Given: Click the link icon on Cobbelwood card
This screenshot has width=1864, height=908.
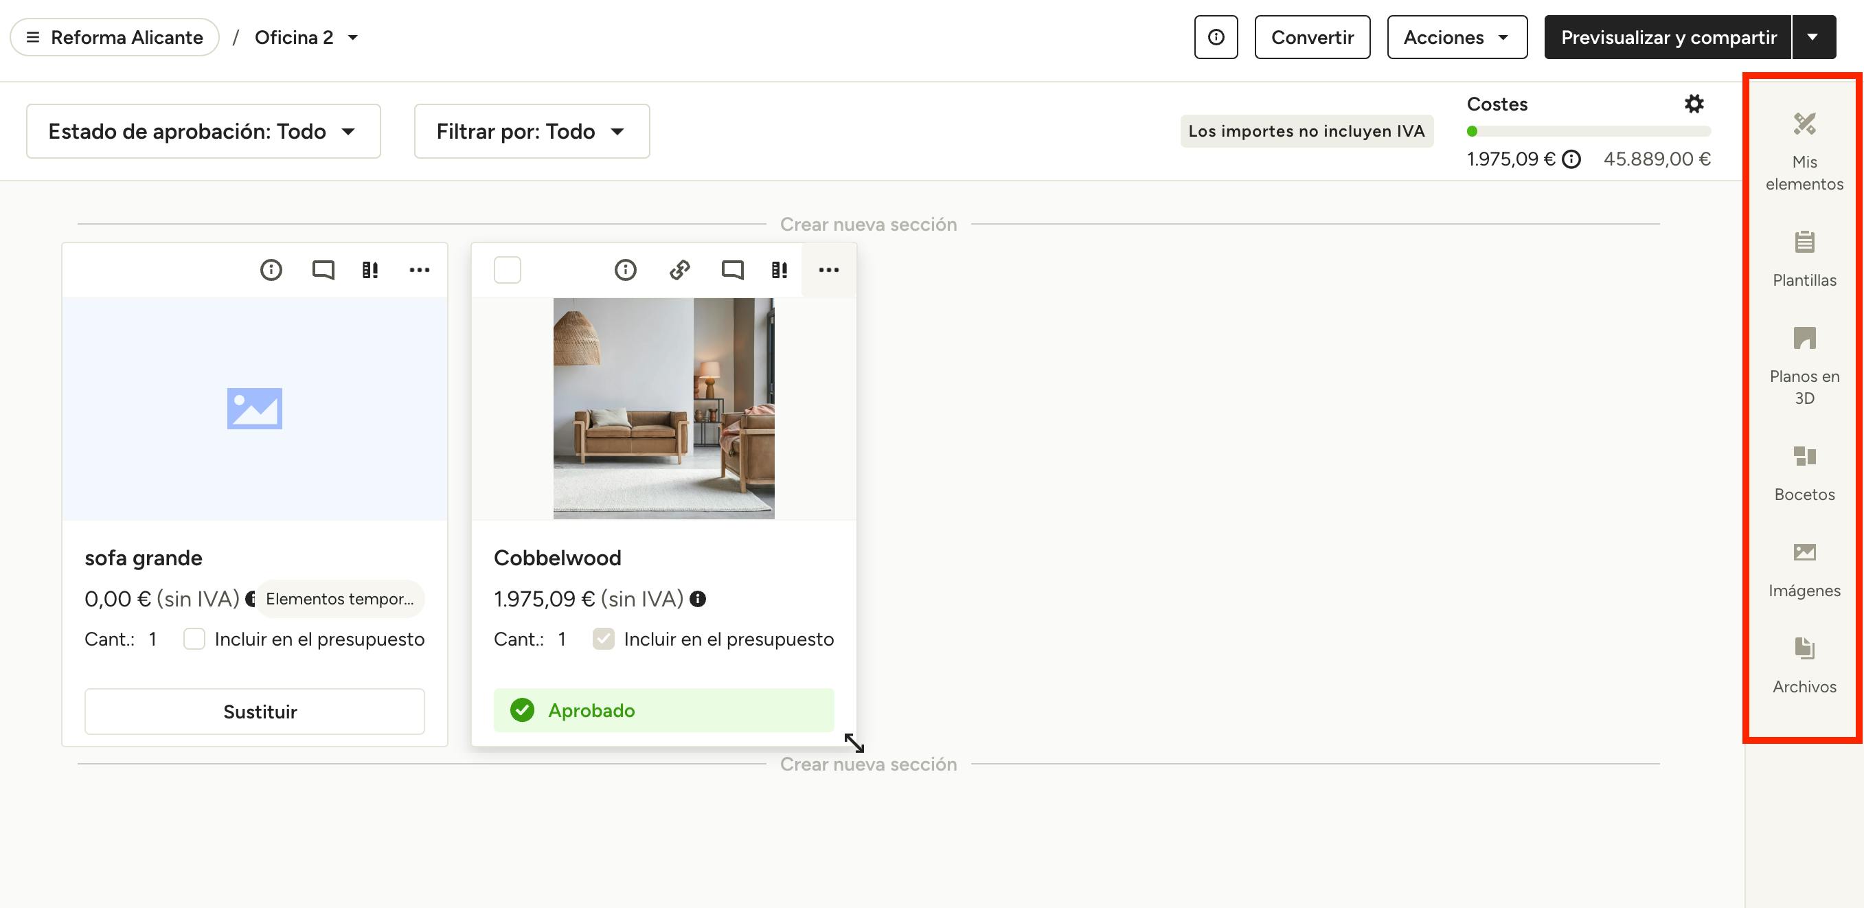Looking at the screenshot, I should [x=679, y=270].
